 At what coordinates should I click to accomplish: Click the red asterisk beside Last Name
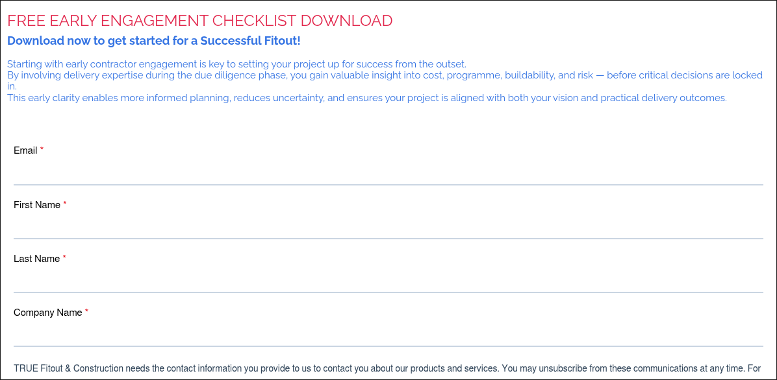[64, 257]
